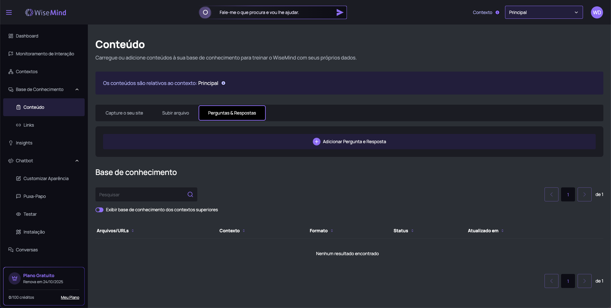Click the info icon beside Principal banner
Viewport: 611px width, 308px height.
point(223,83)
